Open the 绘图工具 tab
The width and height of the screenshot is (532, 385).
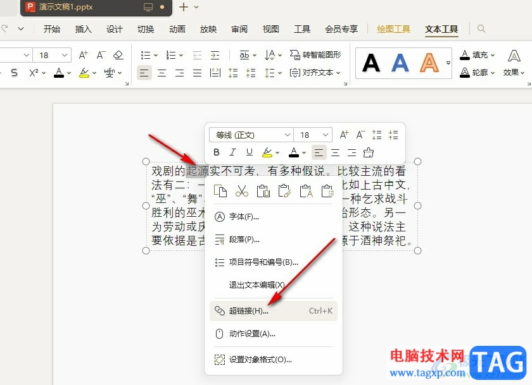pos(393,29)
